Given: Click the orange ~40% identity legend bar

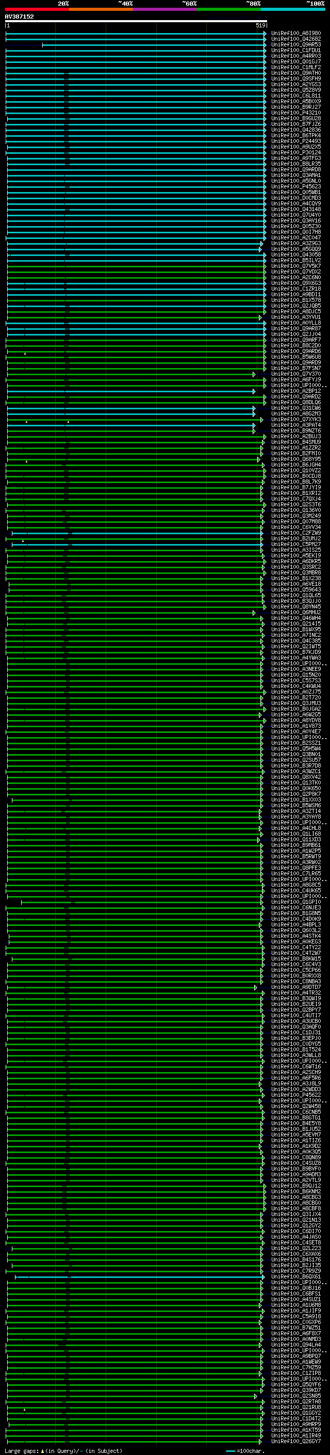Looking at the screenshot, I should [101, 10].
